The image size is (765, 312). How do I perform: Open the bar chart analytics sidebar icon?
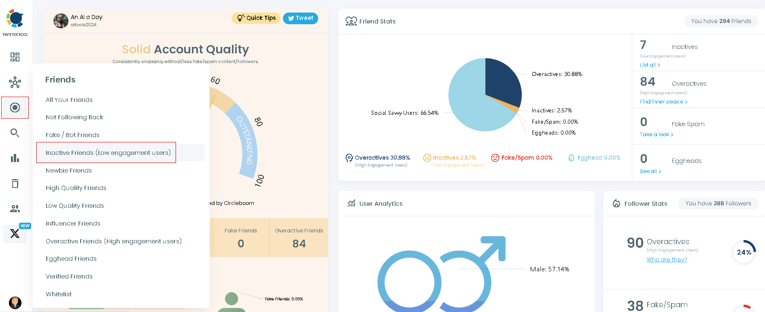pyautogui.click(x=15, y=158)
